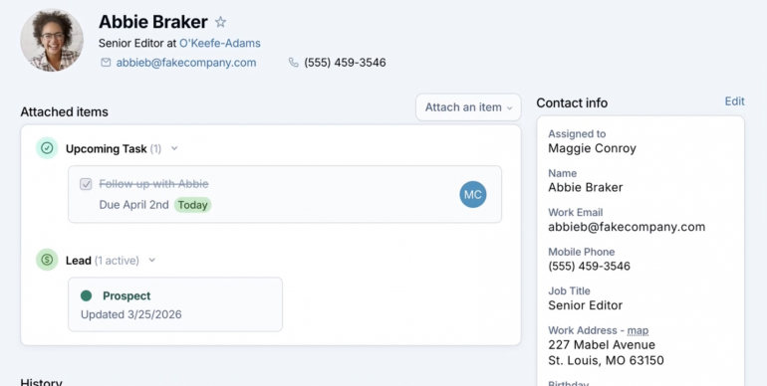
Task: Click the struck-through Follow-up with Abbie title
Action: (x=153, y=184)
